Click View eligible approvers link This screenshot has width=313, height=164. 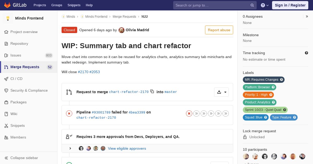coord(127,148)
